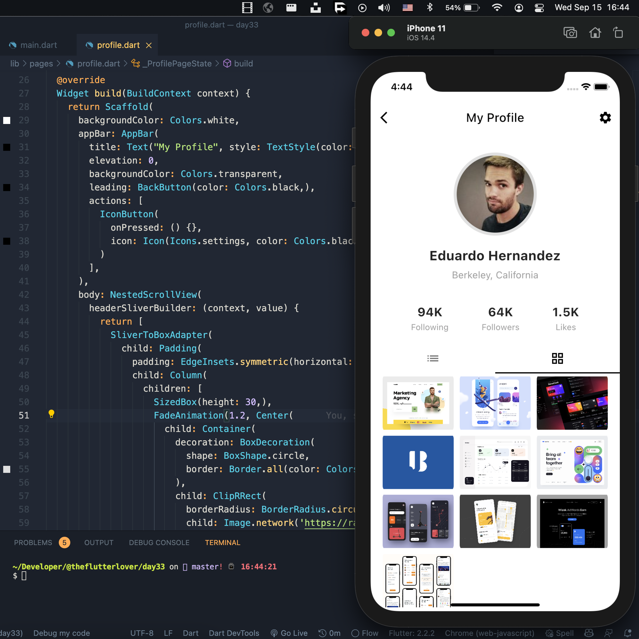This screenshot has width=639, height=639.
Task: Select the grid view tab icon
Action: click(x=557, y=358)
